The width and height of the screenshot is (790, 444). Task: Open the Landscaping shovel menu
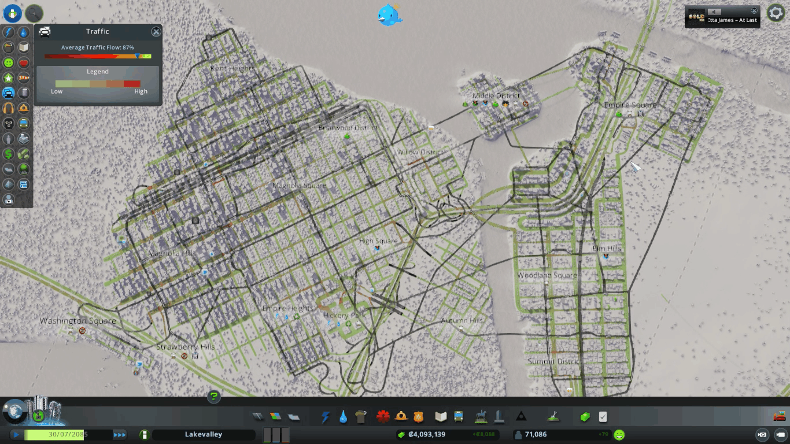(x=553, y=416)
